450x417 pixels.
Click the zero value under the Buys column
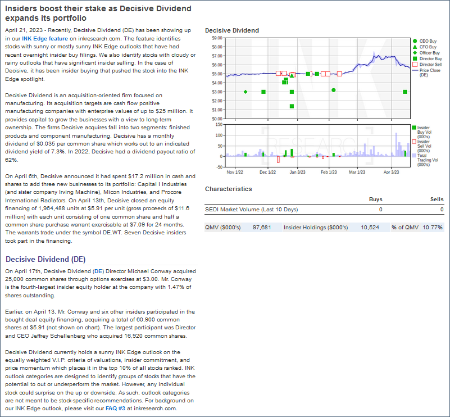coord(380,210)
